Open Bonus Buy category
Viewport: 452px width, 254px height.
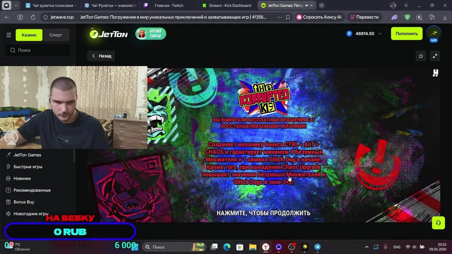coord(24,202)
